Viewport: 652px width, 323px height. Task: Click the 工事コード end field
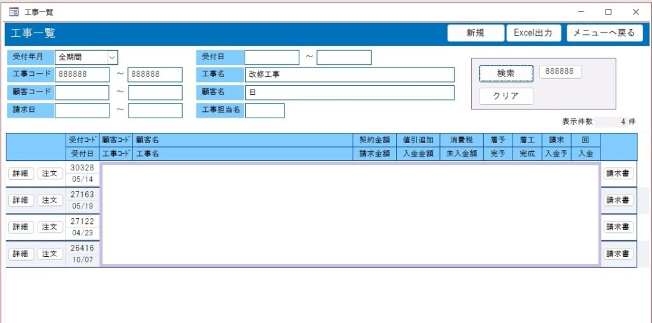point(155,75)
